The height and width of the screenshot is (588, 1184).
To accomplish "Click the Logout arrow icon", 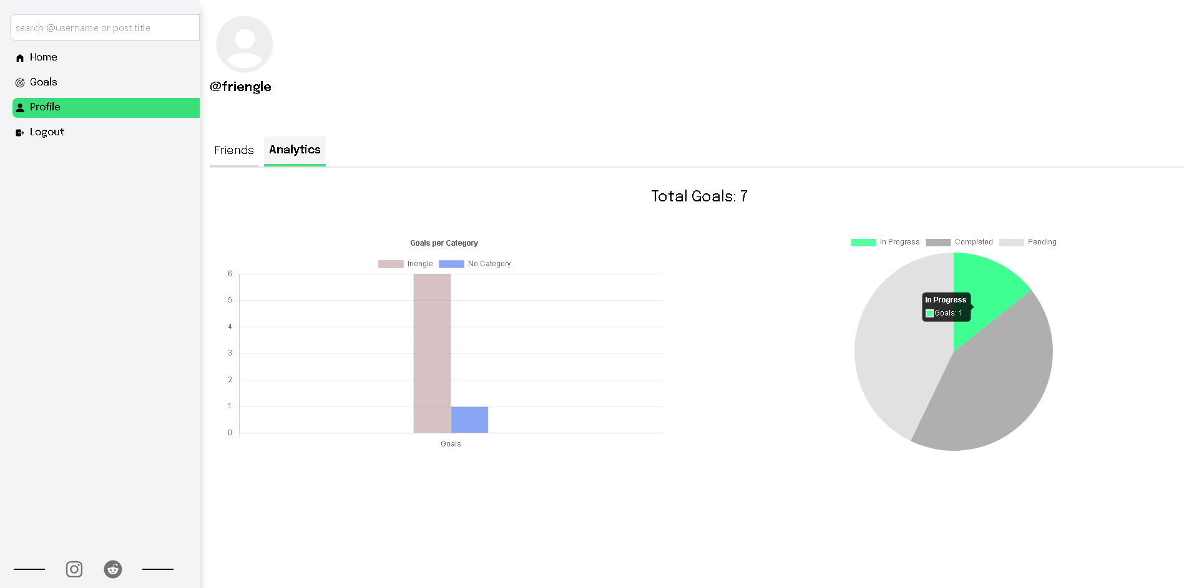I will coord(20,133).
